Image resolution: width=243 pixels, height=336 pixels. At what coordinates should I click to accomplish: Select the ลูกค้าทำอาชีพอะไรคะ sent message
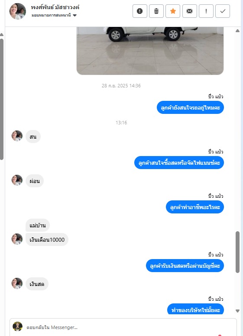coord(195,207)
